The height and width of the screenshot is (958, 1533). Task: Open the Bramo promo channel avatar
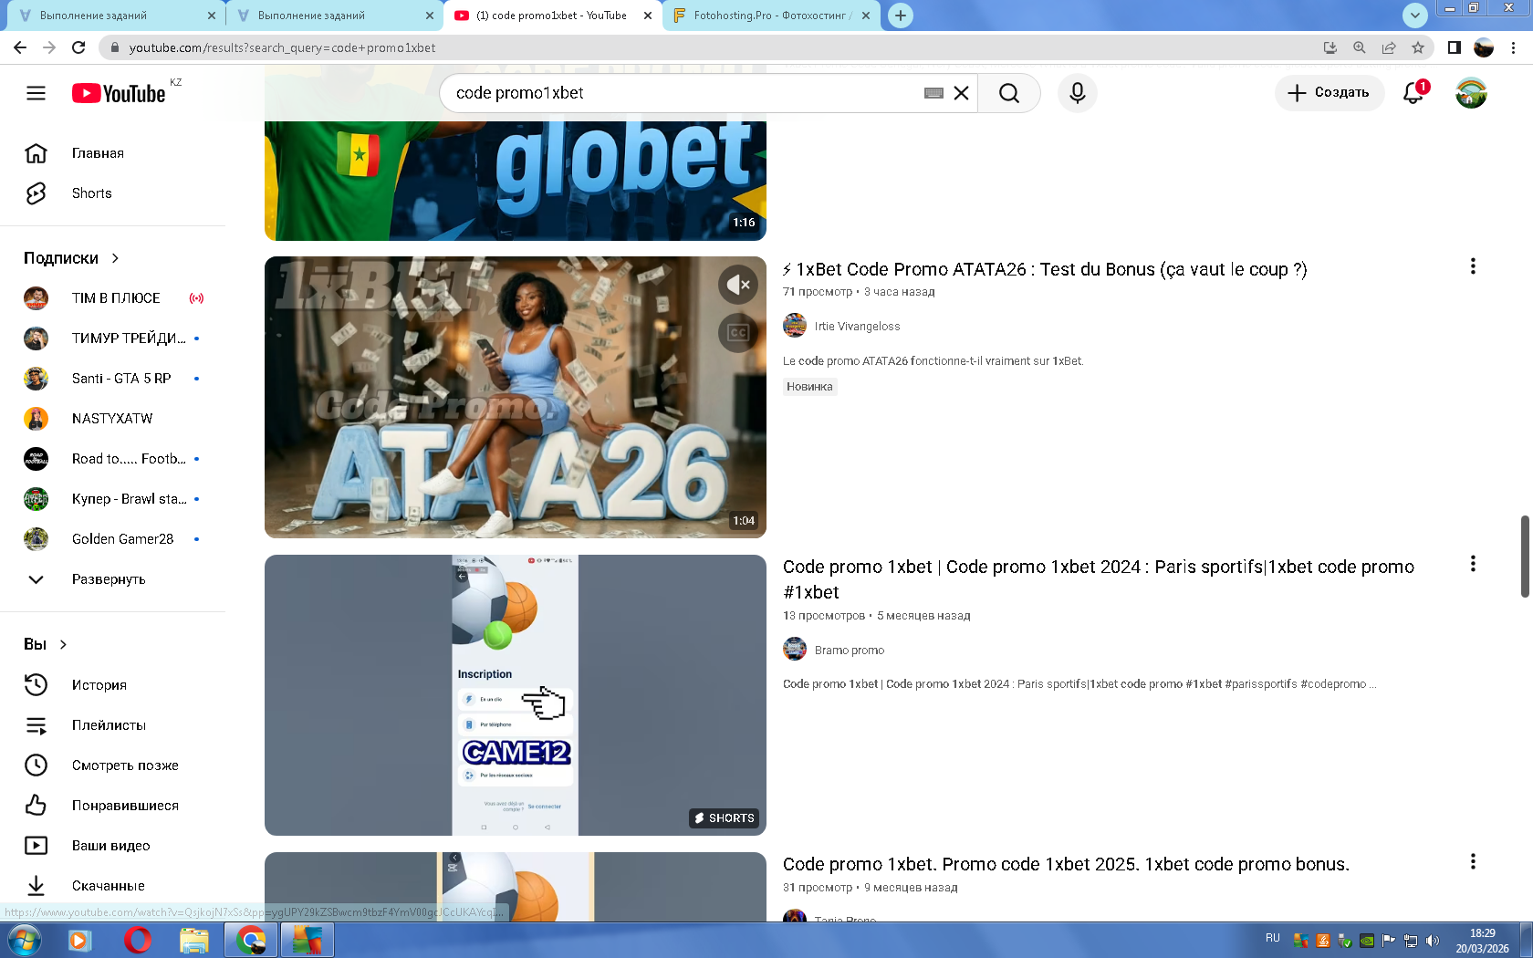click(795, 650)
